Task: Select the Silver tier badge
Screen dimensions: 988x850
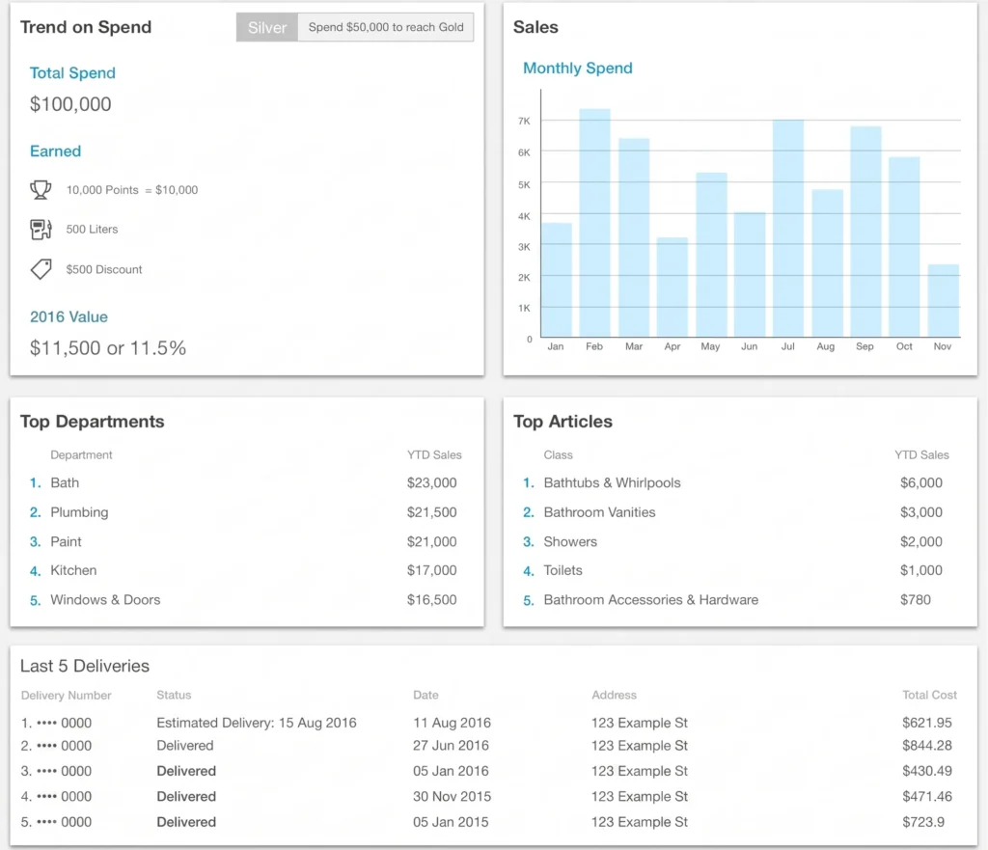Action: (267, 27)
